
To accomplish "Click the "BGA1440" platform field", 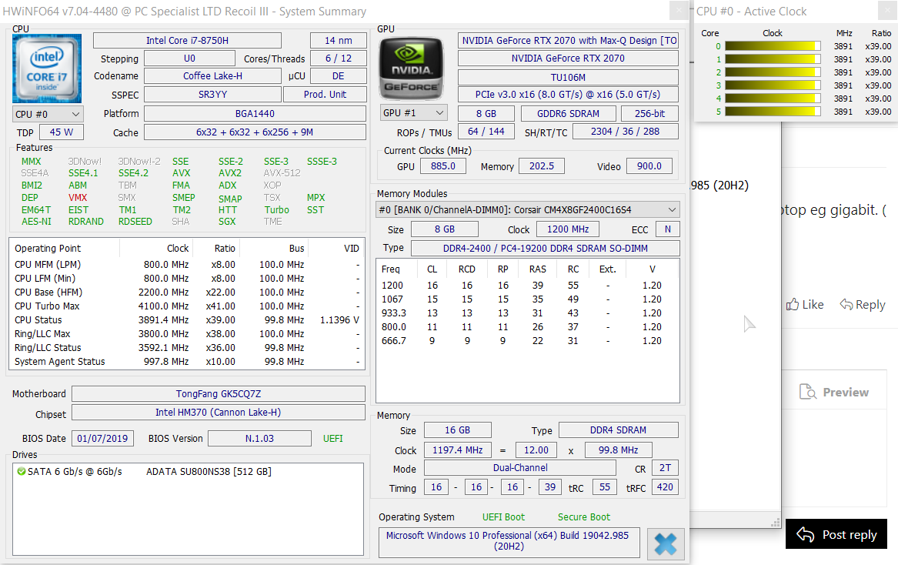I will point(255,113).
